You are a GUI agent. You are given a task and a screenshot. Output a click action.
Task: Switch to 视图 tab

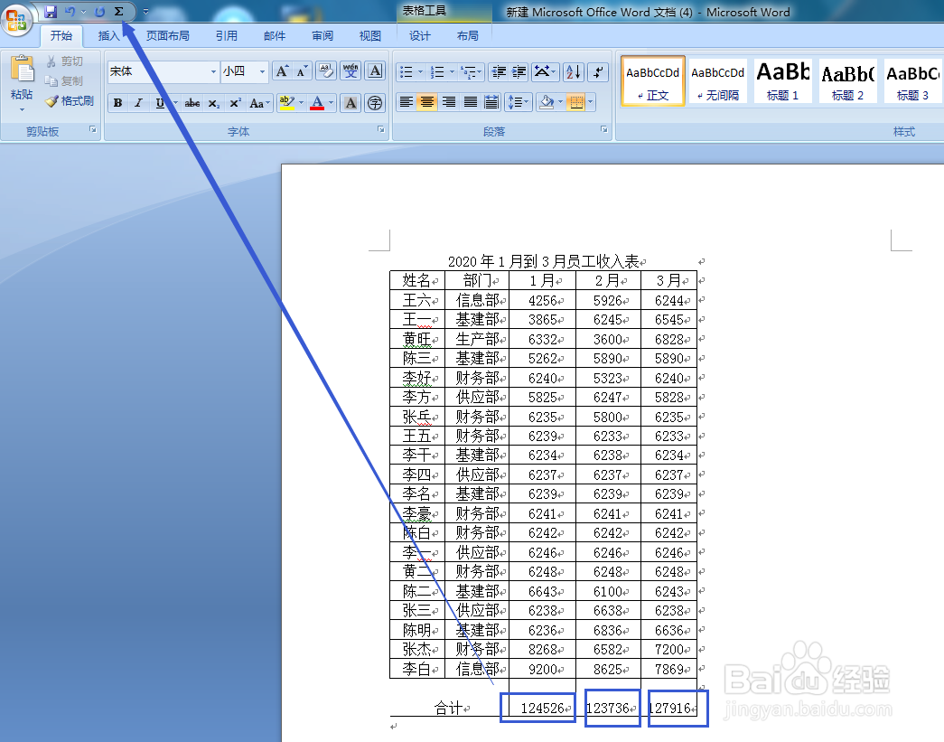[x=370, y=36]
